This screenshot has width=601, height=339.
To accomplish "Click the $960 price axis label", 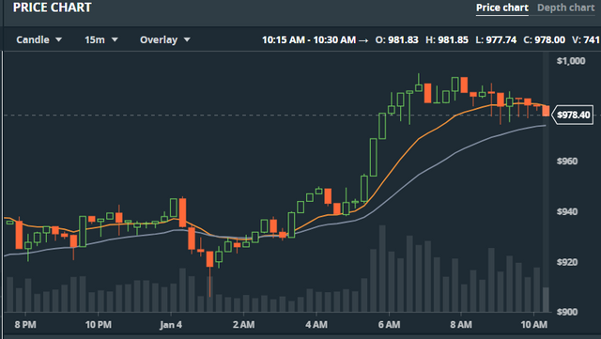I will (567, 162).
